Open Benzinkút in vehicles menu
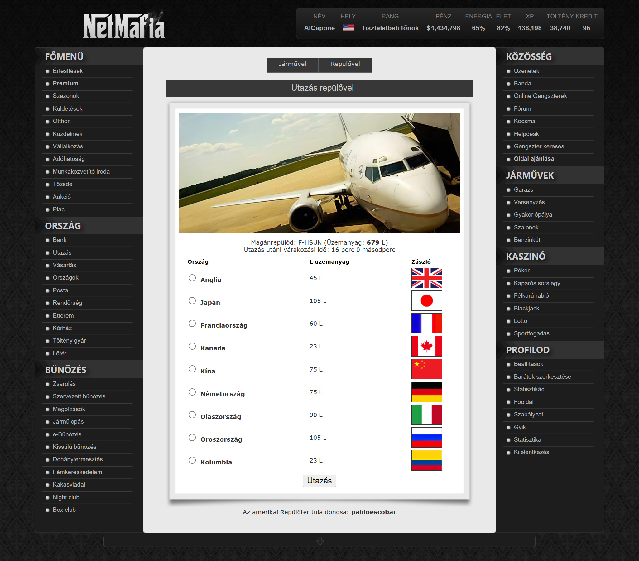Image resolution: width=639 pixels, height=561 pixels. coord(527,240)
